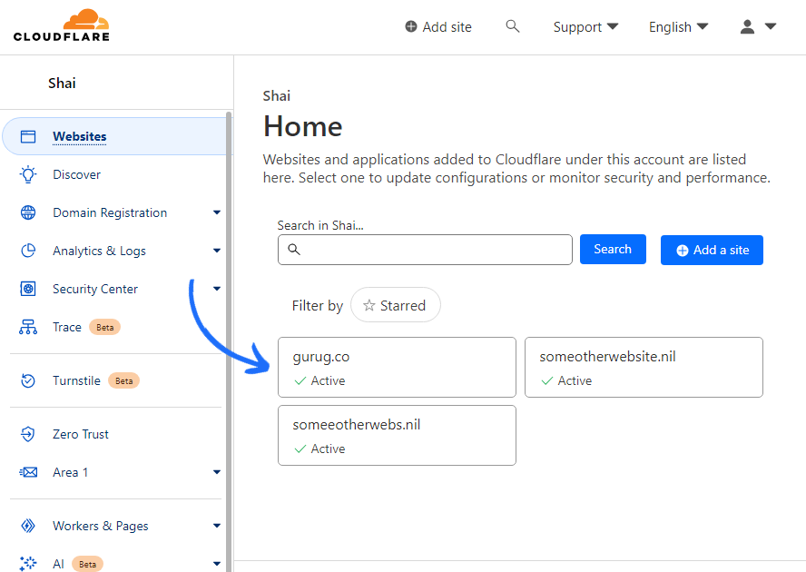Click the magnifier icon inside the search field
The image size is (806, 572).
click(x=294, y=250)
